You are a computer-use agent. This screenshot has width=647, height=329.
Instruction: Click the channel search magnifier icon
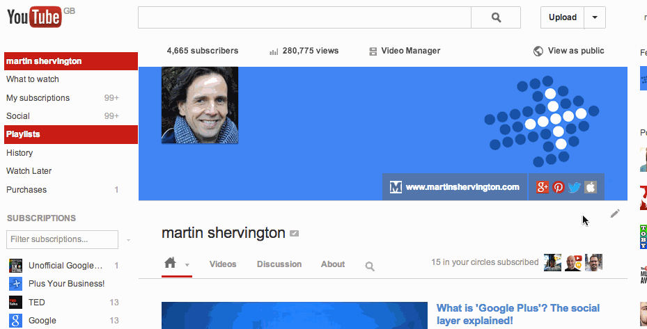[370, 266]
